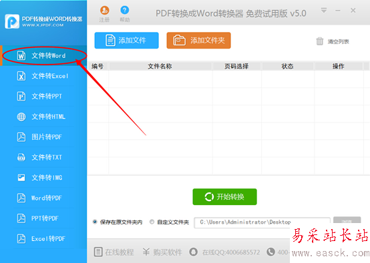Select Excel转PDF in sidebar
The width and height of the screenshot is (370, 263).
tap(43, 238)
